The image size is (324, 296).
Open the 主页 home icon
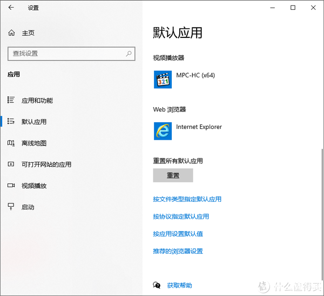tap(11, 32)
